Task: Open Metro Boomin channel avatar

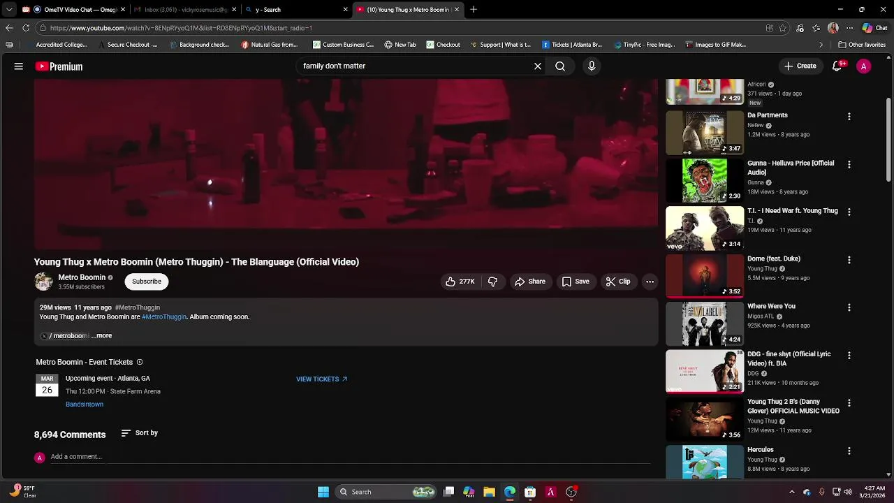Action: [x=43, y=282]
